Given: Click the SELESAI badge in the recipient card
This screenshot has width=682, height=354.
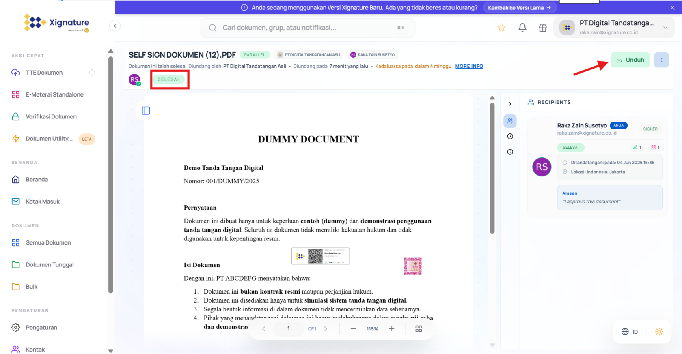Looking at the screenshot, I should tap(570, 148).
